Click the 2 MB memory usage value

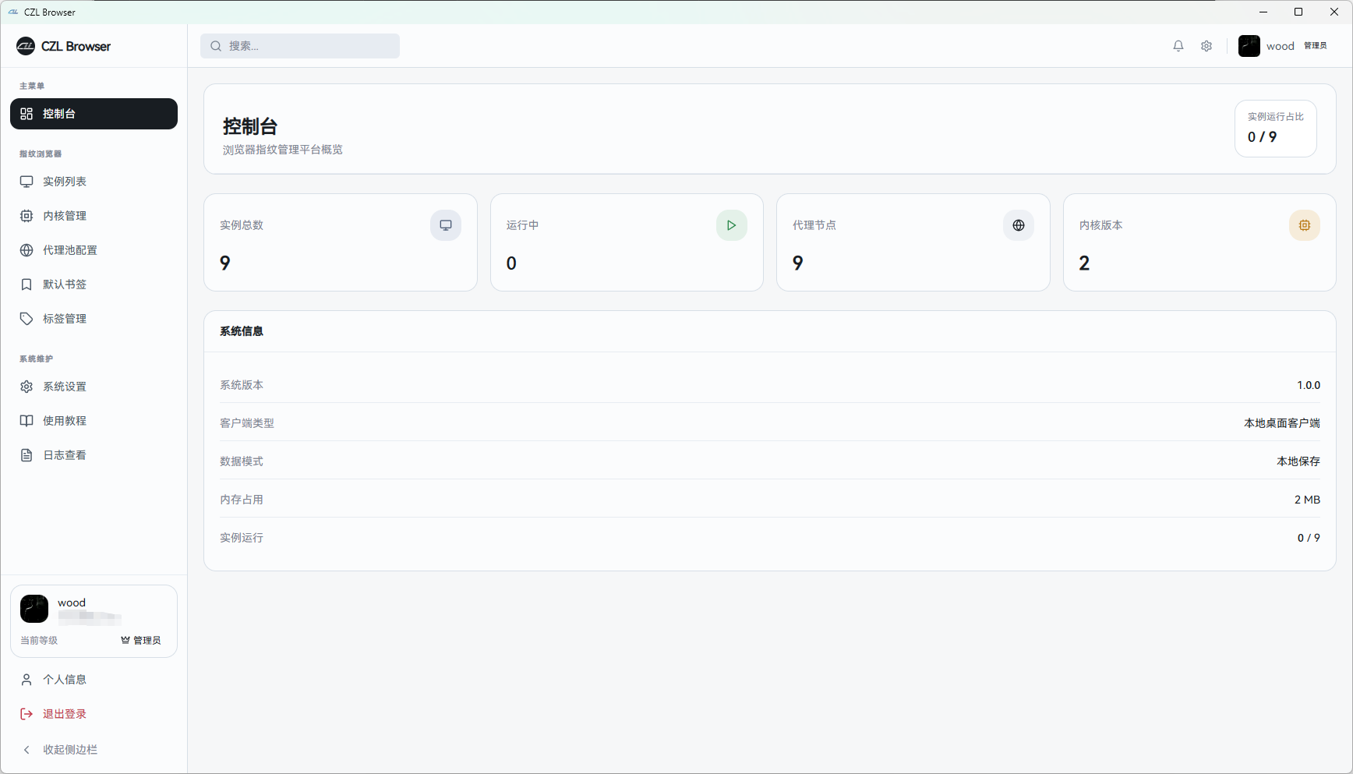[x=1307, y=500]
